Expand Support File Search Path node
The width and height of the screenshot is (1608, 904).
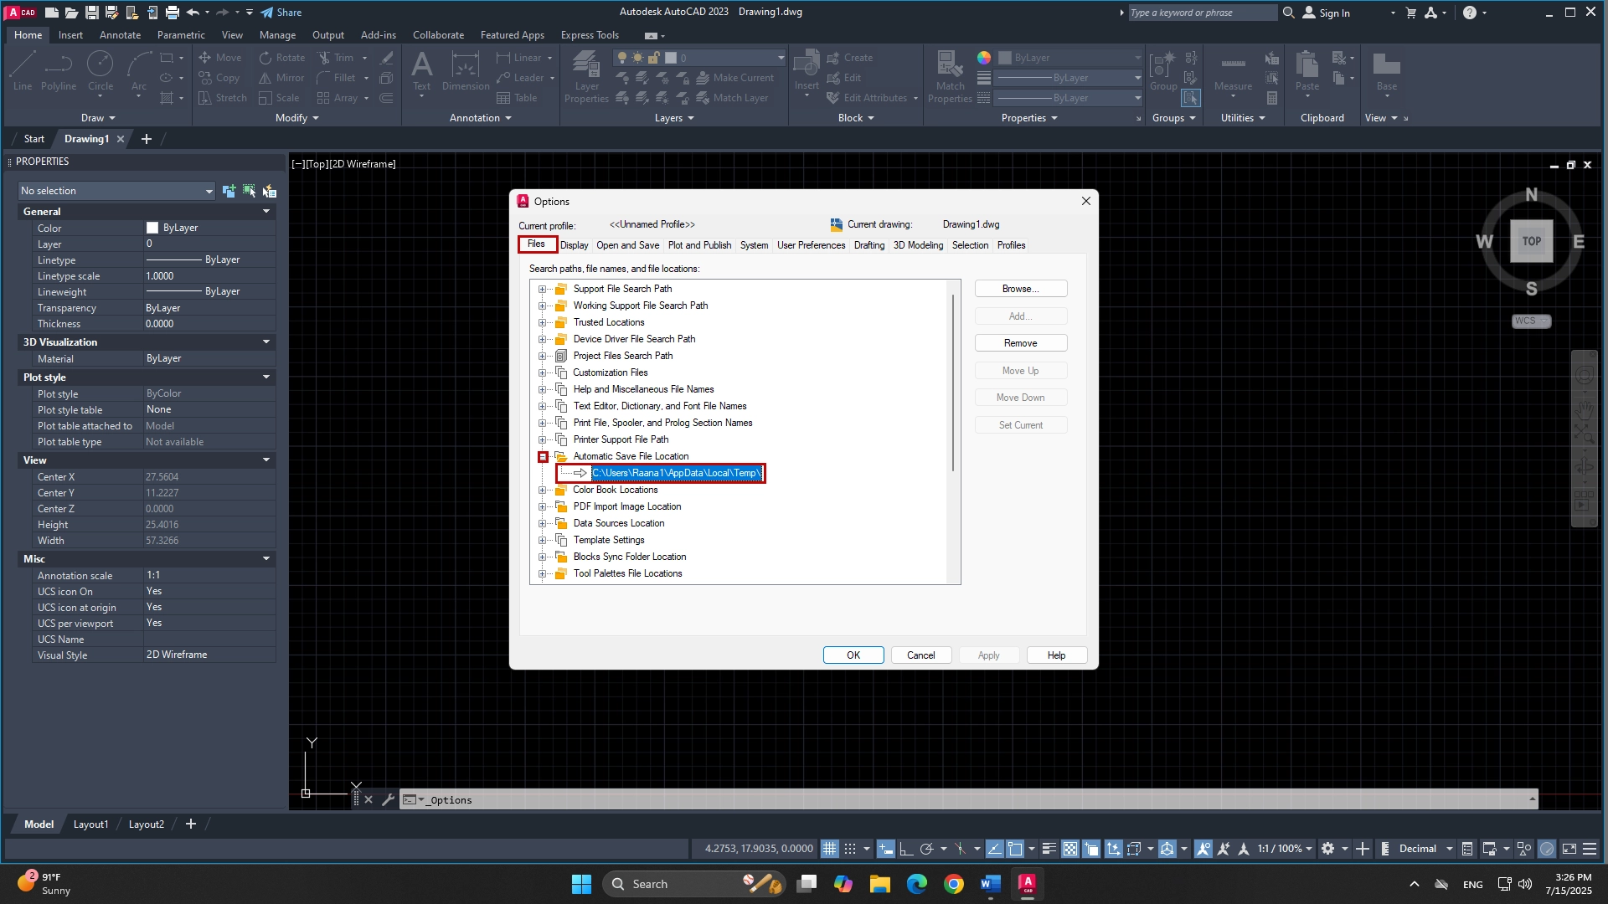(x=542, y=289)
